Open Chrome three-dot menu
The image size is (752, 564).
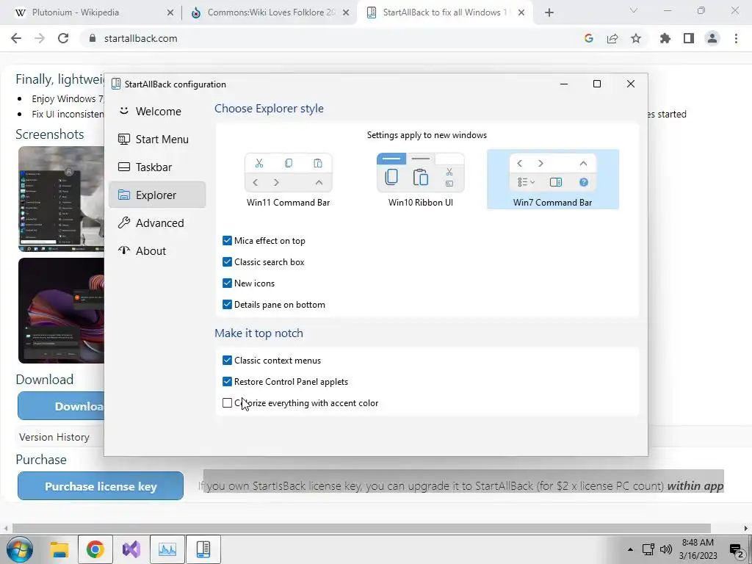pyautogui.click(x=736, y=38)
